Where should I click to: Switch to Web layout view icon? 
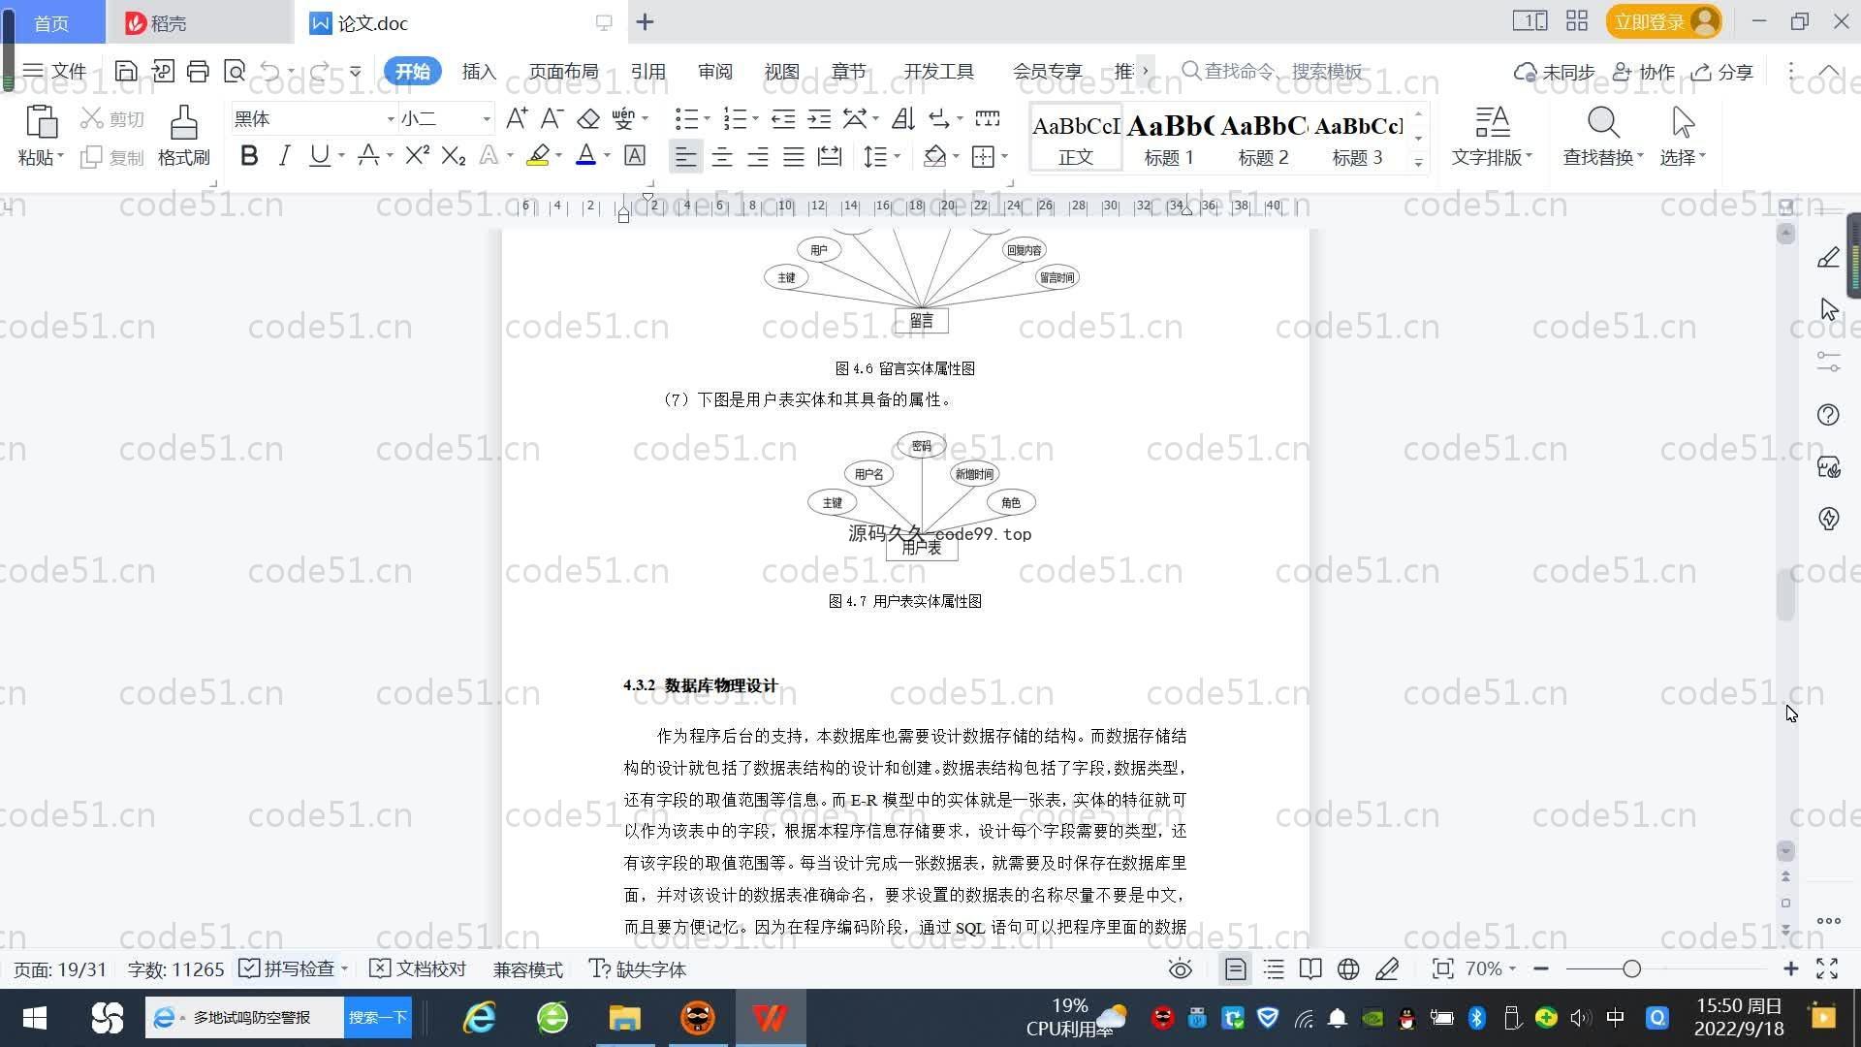1348,969
